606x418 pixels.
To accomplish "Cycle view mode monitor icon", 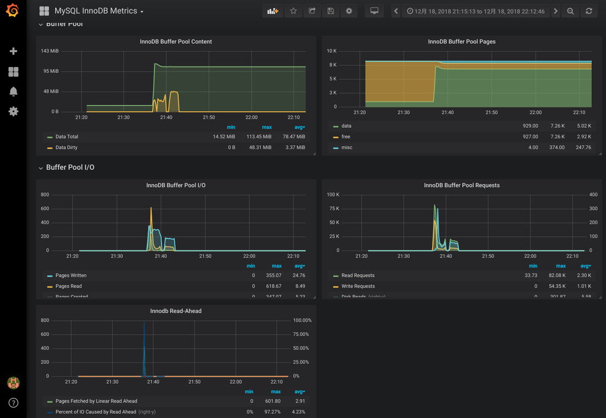I will pos(374,11).
